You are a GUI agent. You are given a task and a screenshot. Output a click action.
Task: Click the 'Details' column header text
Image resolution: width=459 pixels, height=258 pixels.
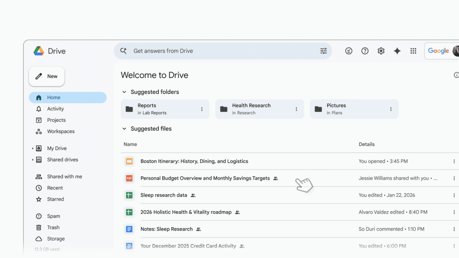tap(367, 144)
